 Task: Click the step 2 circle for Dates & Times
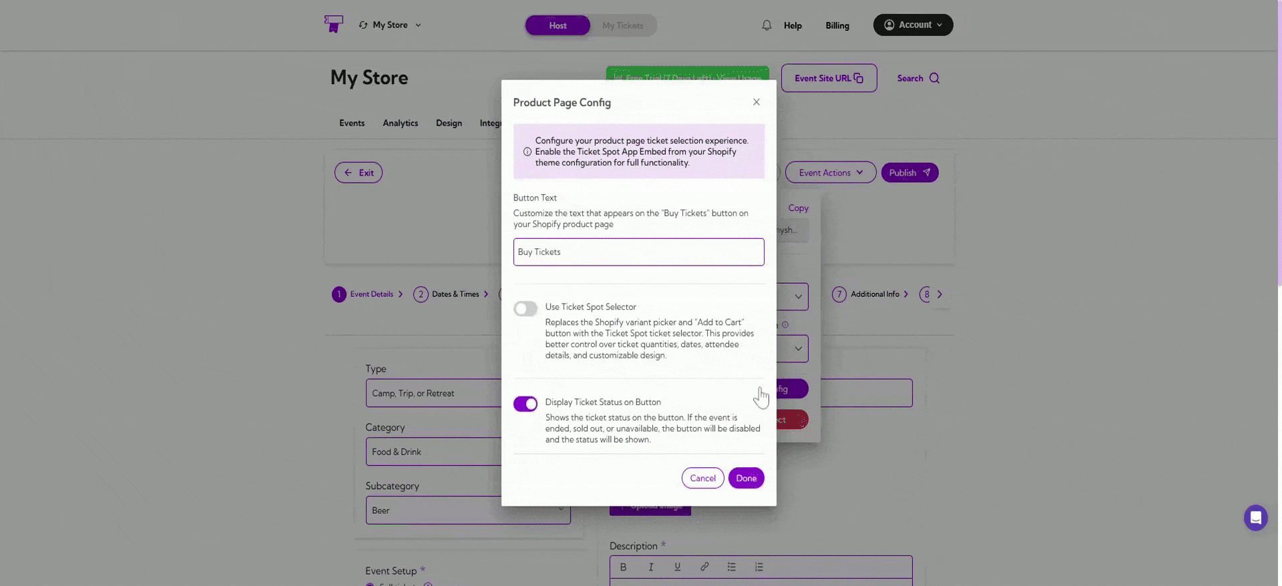421,294
